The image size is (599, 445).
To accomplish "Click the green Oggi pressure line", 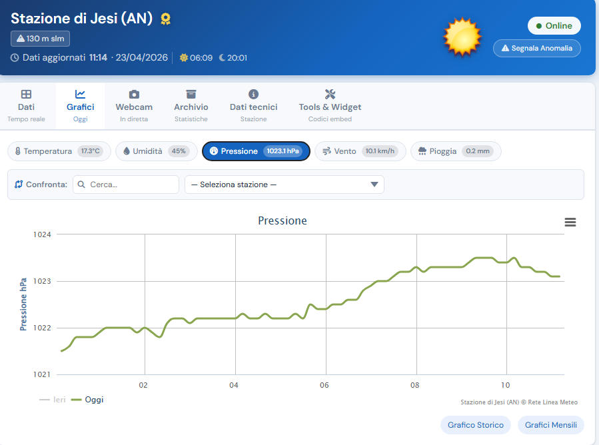I will point(280,318).
